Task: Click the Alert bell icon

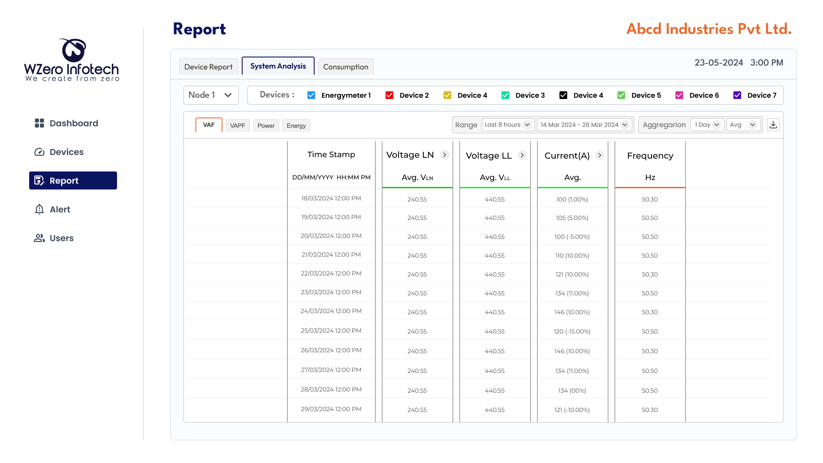Action: (39, 209)
